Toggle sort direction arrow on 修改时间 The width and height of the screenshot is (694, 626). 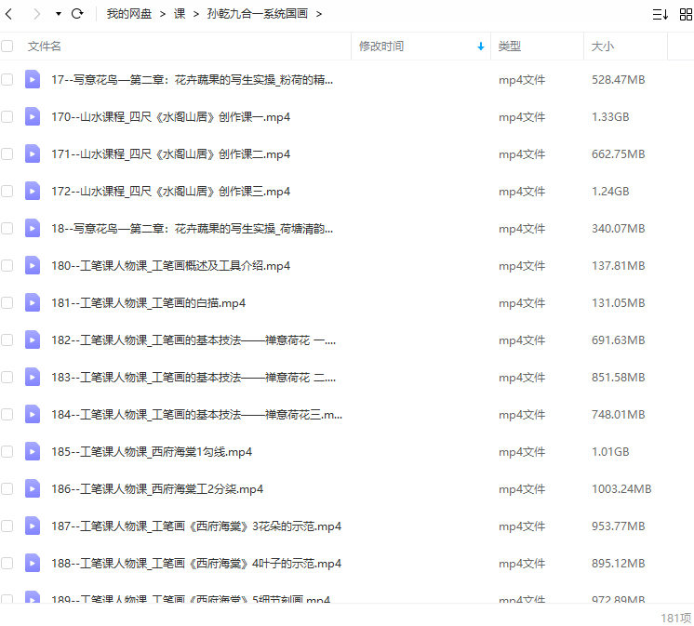(x=480, y=47)
